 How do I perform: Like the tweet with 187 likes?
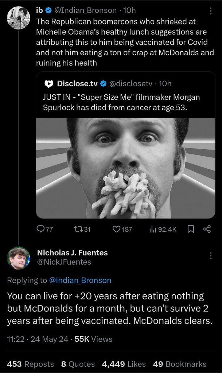(117, 229)
